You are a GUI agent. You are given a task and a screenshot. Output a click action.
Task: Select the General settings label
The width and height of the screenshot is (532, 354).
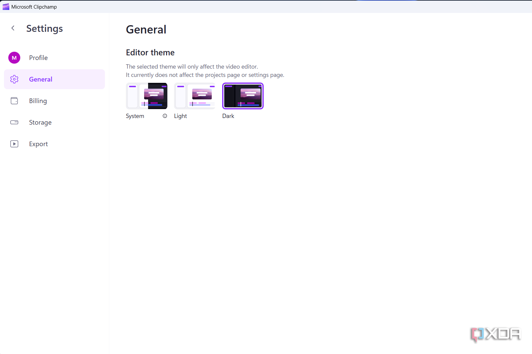tap(41, 79)
